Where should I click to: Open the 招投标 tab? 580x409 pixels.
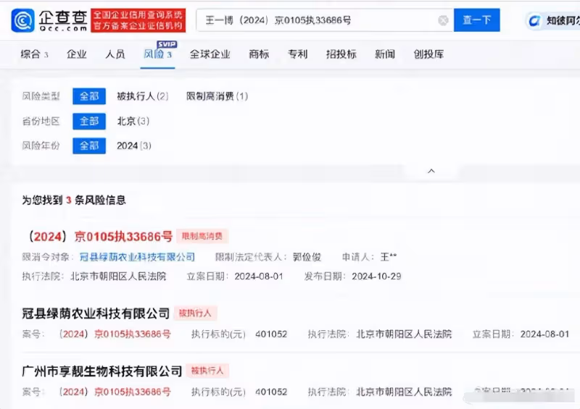(341, 54)
